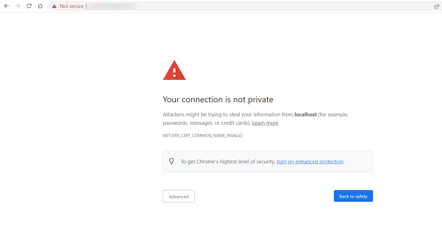
Task: Open the share icon in the address bar
Action: point(437,6)
